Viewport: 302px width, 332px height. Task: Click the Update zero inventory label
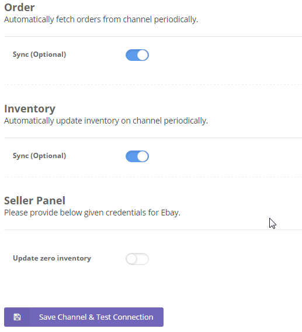point(52,258)
